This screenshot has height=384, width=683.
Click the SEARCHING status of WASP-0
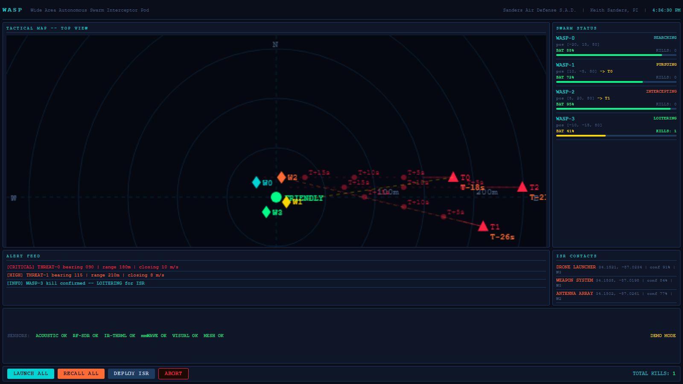pyautogui.click(x=665, y=38)
